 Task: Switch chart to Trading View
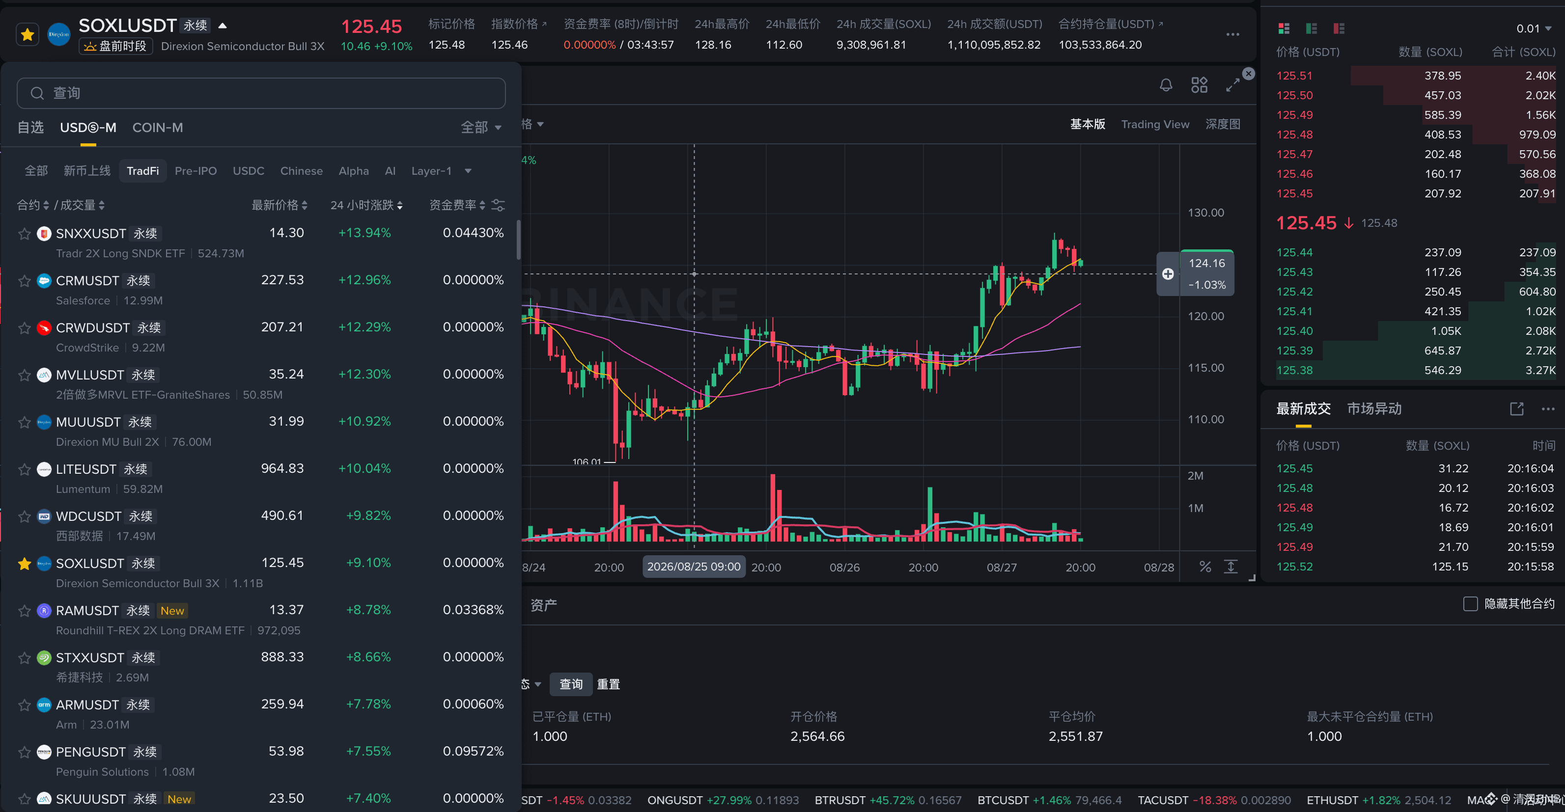(x=1155, y=125)
